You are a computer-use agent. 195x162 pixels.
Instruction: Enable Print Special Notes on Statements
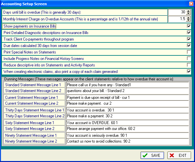tap(189, 52)
